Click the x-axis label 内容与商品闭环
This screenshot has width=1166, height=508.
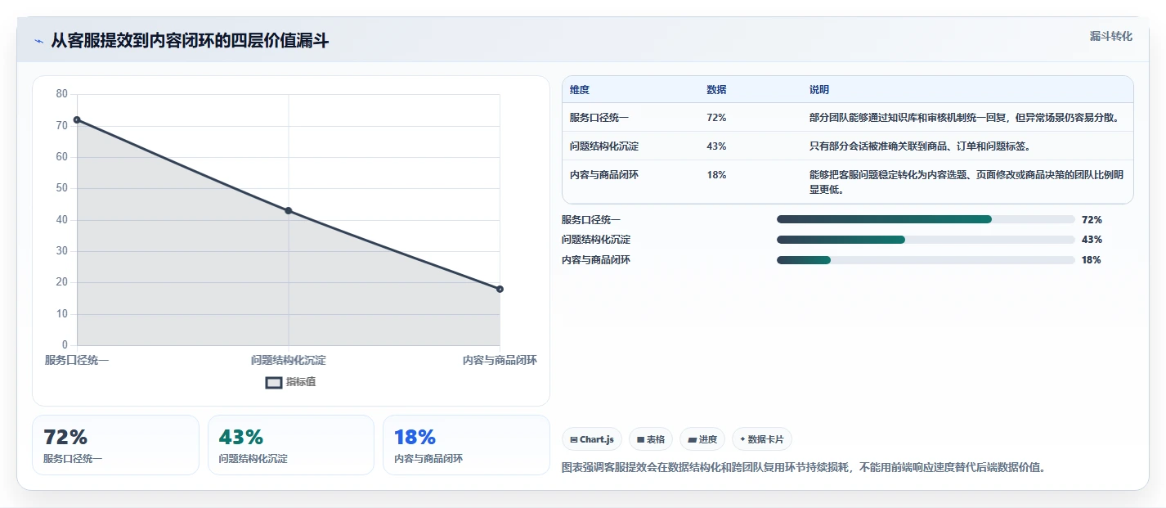[500, 360]
